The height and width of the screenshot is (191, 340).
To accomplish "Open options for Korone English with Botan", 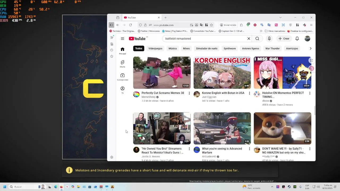I will (x=249, y=93).
